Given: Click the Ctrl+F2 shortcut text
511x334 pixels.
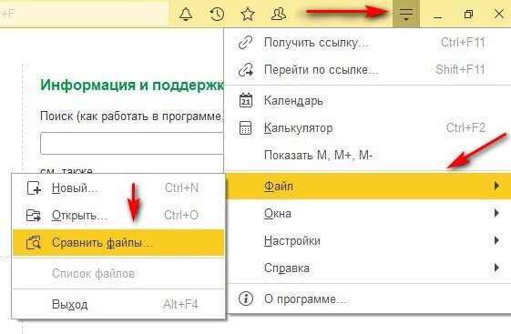Looking at the screenshot, I should tap(465, 127).
